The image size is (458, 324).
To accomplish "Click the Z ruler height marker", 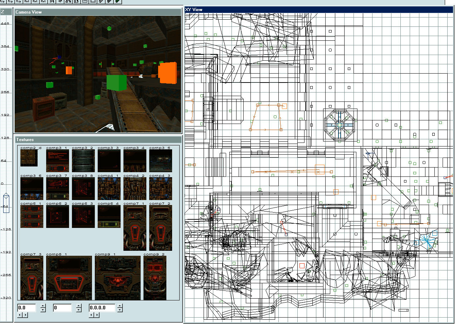I will (x=6, y=204).
